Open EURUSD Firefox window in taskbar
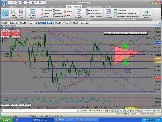162x122 pixels. pos(65,120)
